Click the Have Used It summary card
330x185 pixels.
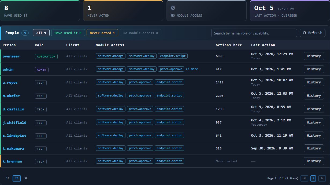pyautogui.click(x=40, y=10)
